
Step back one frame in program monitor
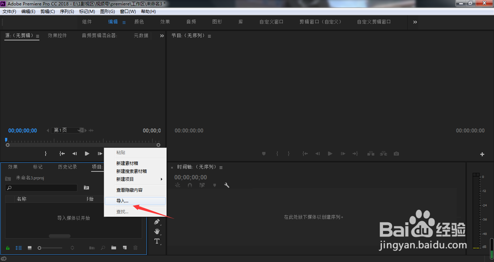tap(318, 153)
